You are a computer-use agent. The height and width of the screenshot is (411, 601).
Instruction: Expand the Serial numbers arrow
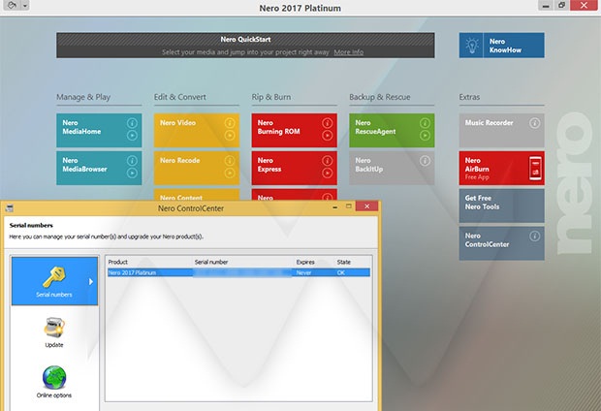pyautogui.click(x=91, y=282)
